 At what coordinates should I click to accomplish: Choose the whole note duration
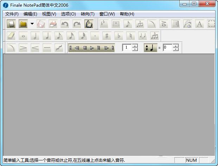point(23,36)
